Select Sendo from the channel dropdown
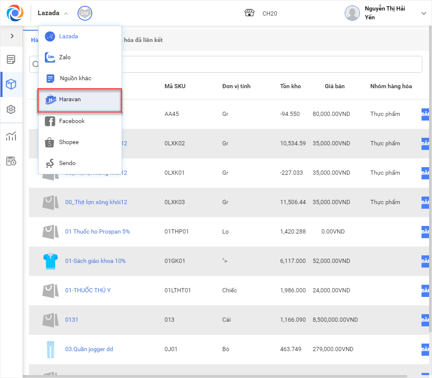This screenshot has width=432, height=378. pos(67,163)
